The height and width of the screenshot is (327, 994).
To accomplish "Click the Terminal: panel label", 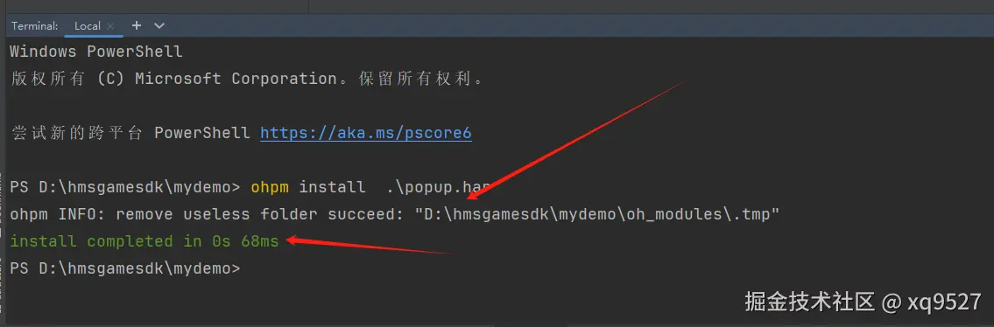I will pyautogui.click(x=35, y=26).
